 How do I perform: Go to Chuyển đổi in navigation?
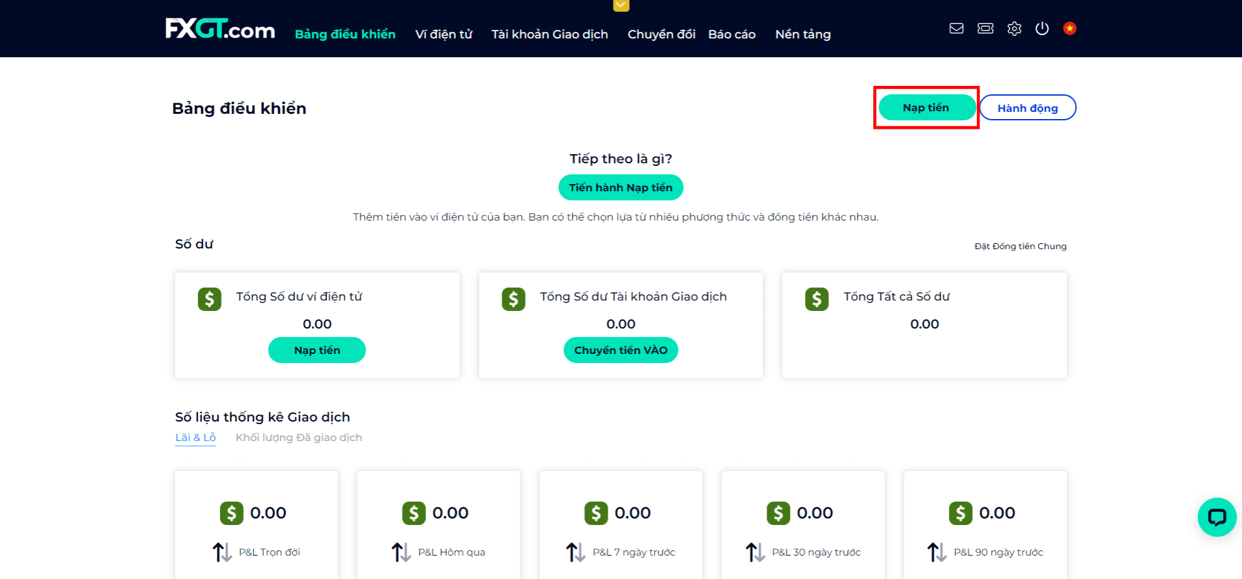click(x=661, y=34)
